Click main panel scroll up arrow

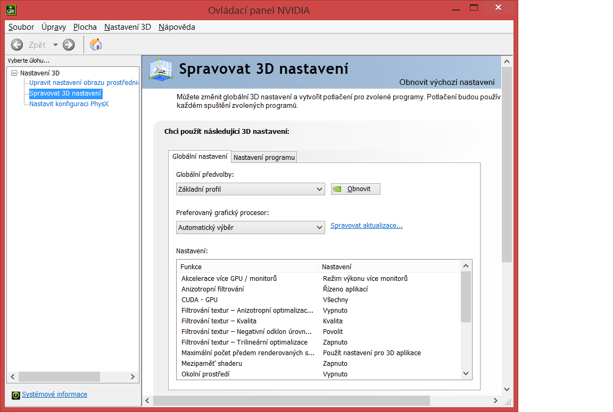pos(507,61)
